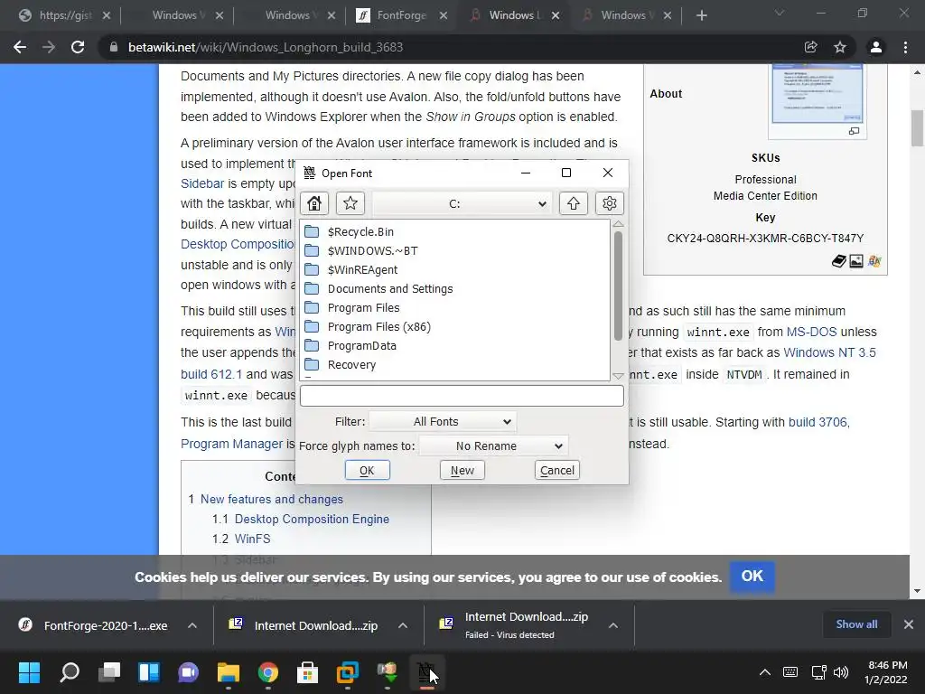
Task: Jump to Desktop Composition Engine section
Action: [x=312, y=519]
